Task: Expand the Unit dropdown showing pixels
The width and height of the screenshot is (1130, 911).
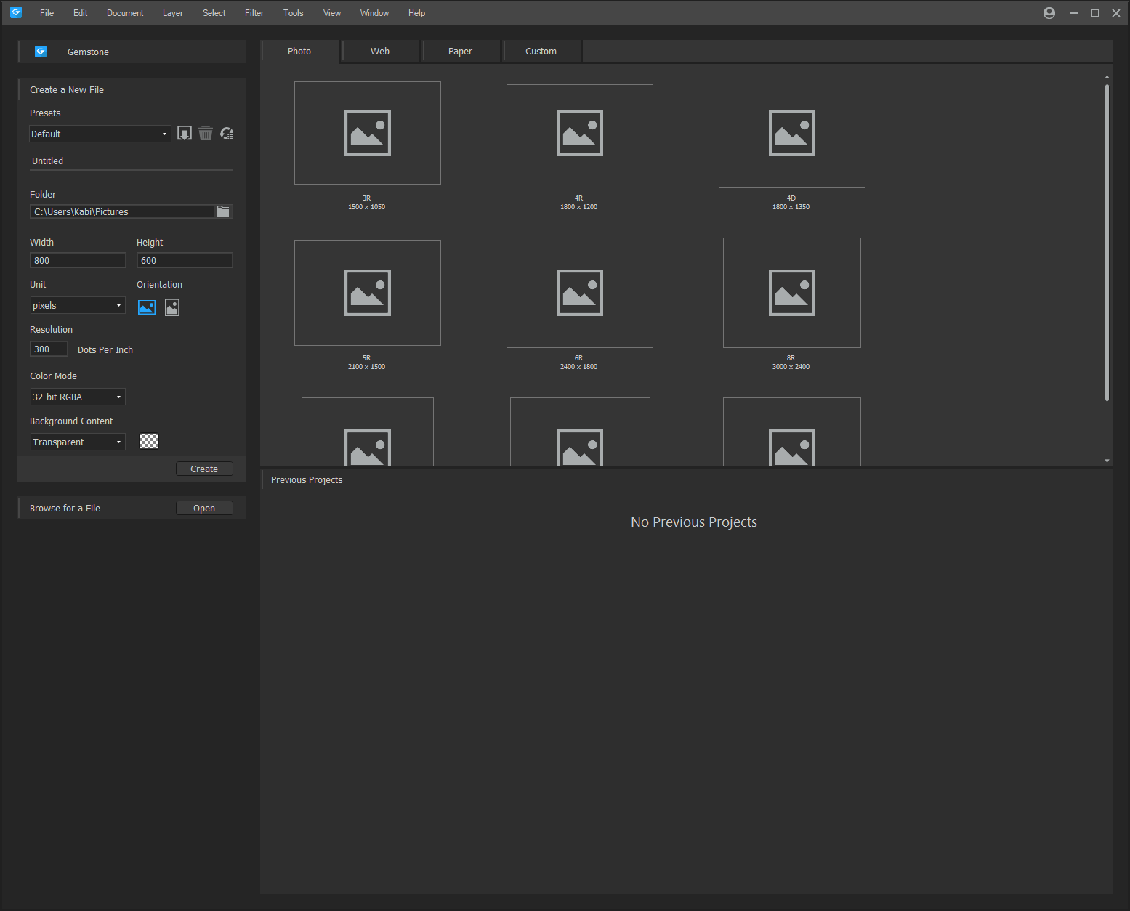Action: coord(77,306)
